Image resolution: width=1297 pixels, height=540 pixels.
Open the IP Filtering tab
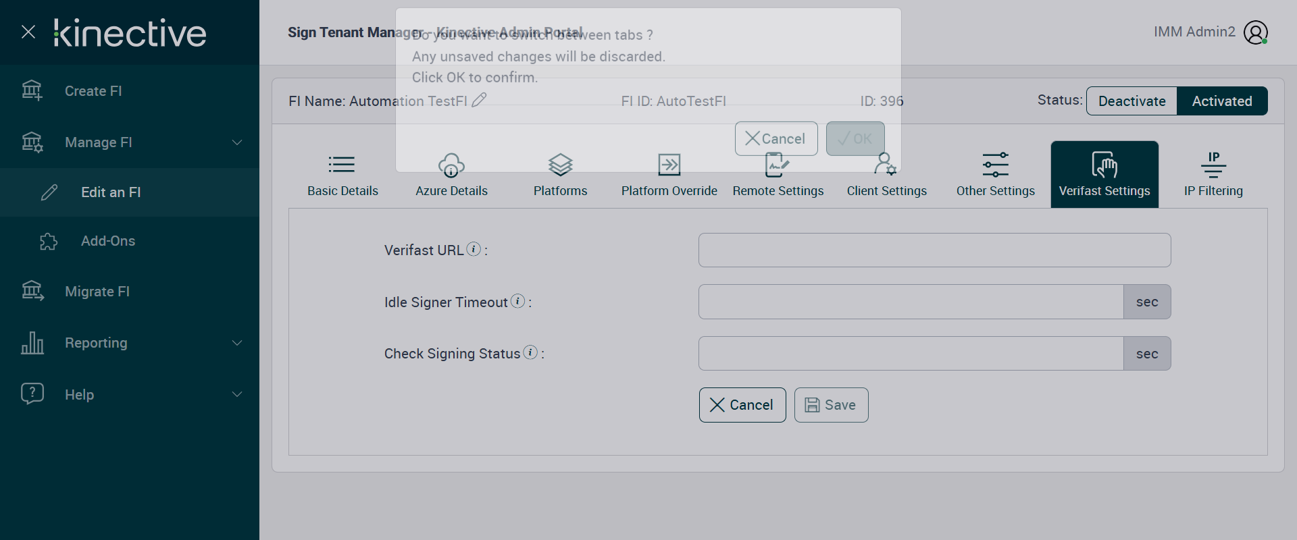[1213, 174]
